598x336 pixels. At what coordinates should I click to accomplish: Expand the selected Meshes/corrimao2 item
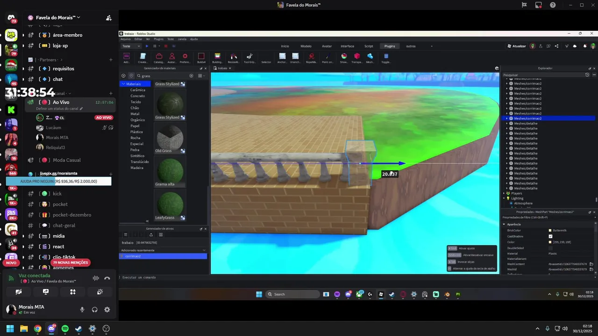(507, 119)
